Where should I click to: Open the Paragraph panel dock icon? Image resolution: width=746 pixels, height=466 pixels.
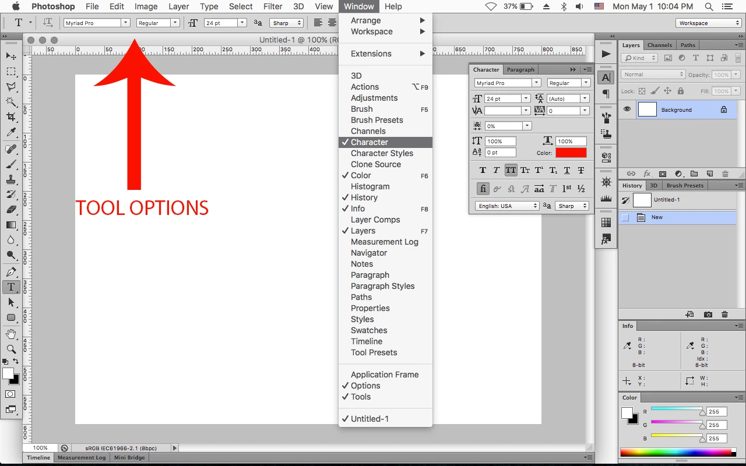pyautogui.click(x=606, y=94)
